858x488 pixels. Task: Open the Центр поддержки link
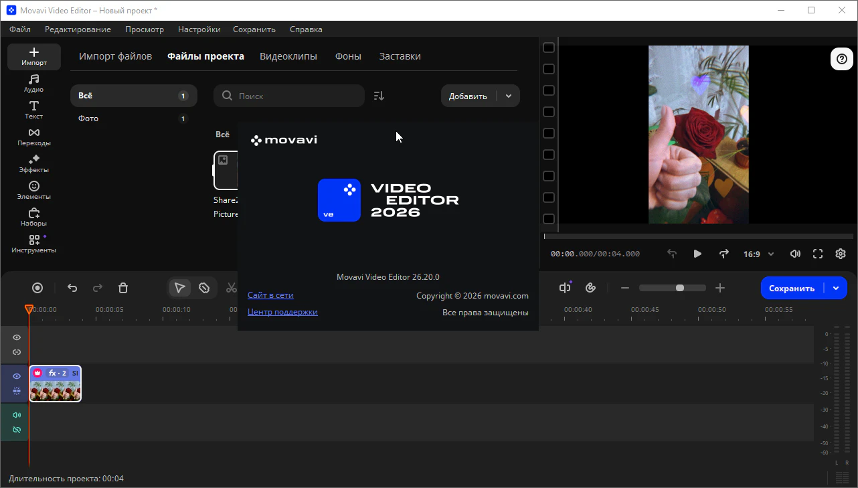tap(282, 312)
